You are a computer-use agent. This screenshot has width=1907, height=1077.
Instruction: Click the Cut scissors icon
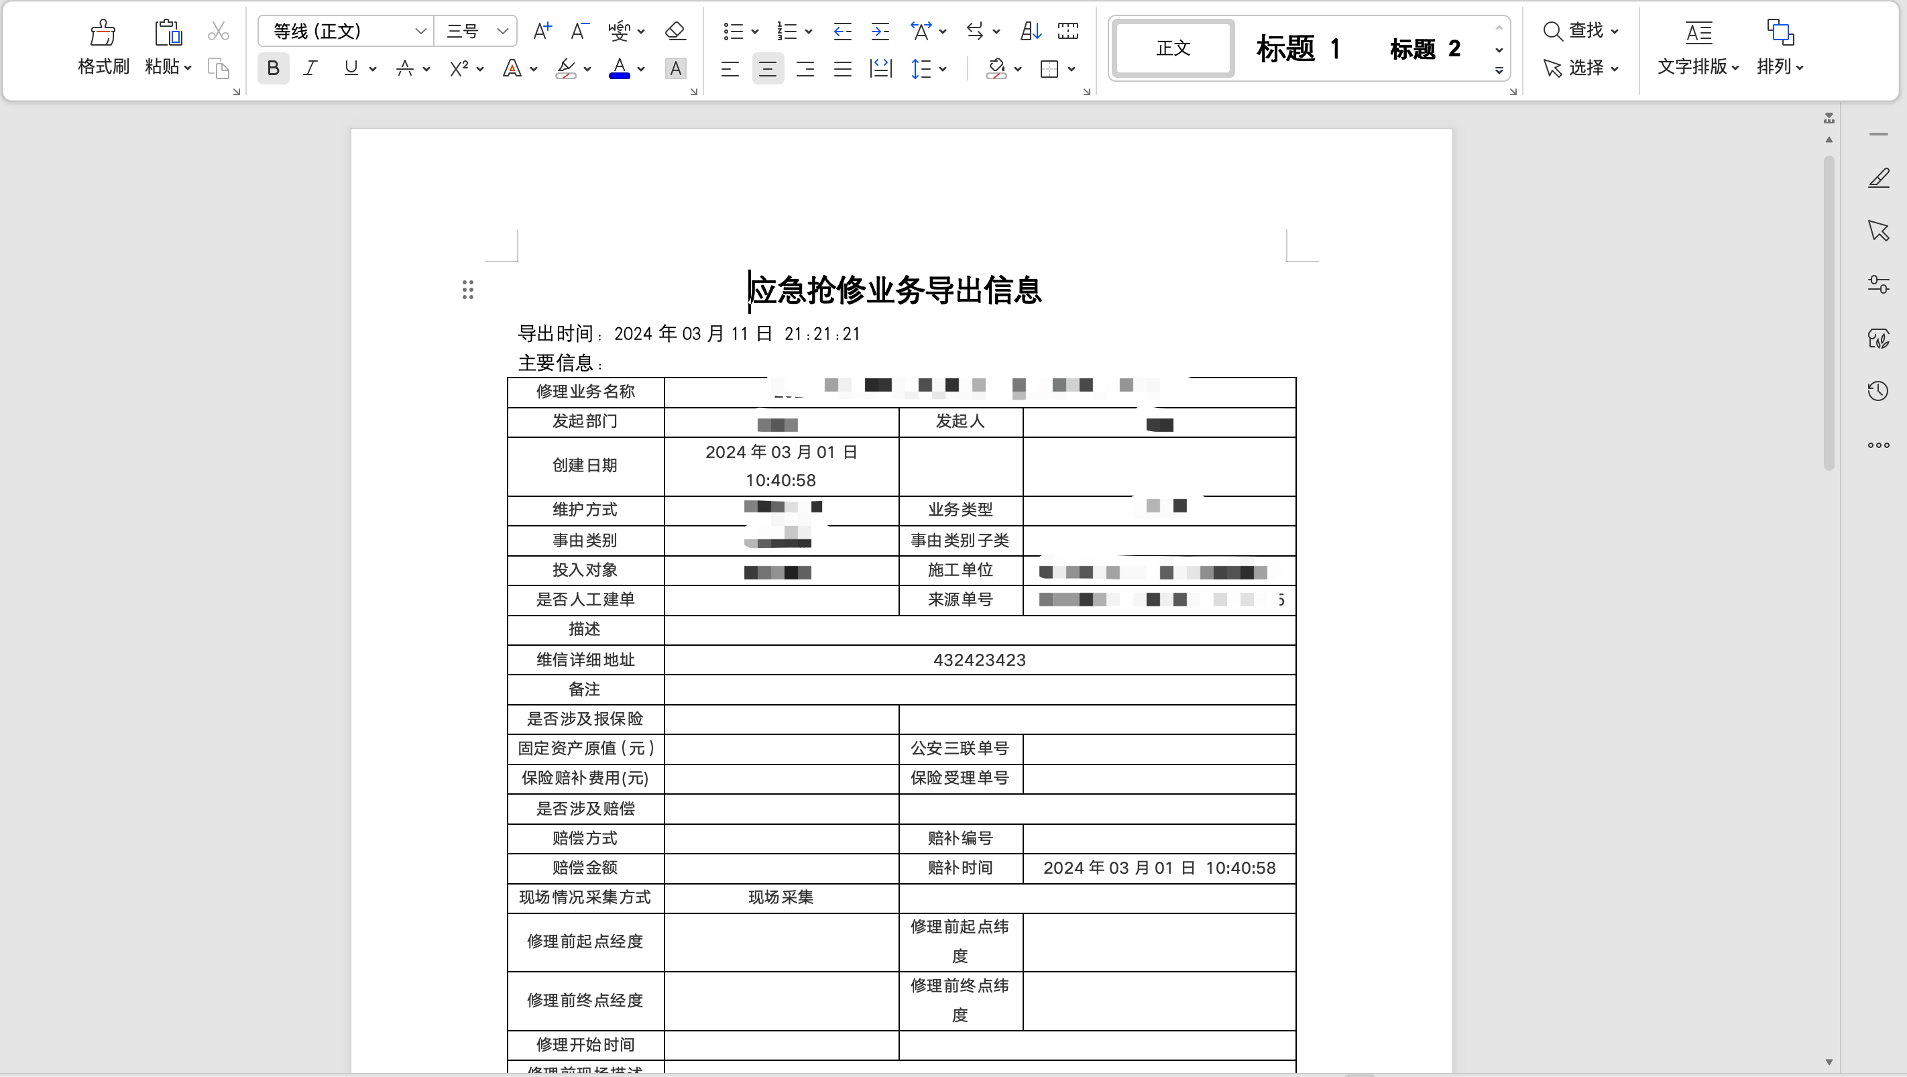pos(219,31)
